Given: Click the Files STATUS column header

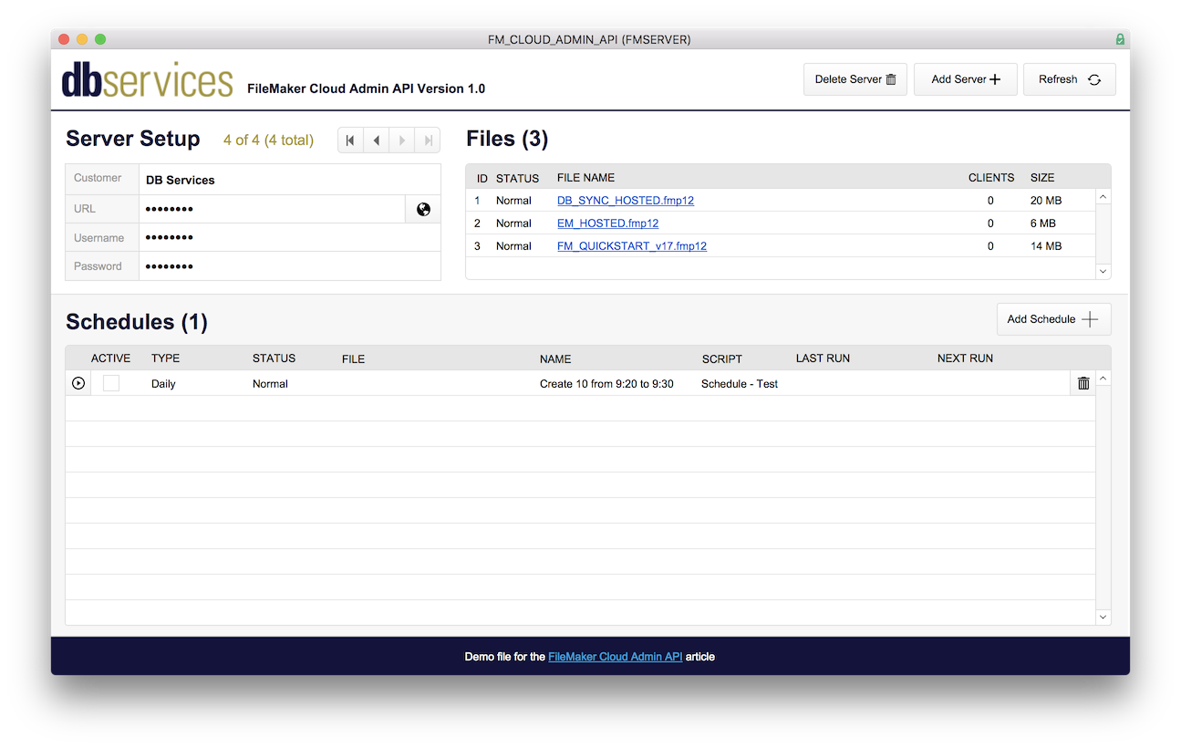Looking at the screenshot, I should [517, 178].
